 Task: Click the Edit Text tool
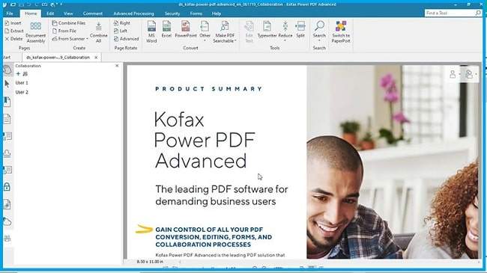pyautogui.click(x=249, y=32)
